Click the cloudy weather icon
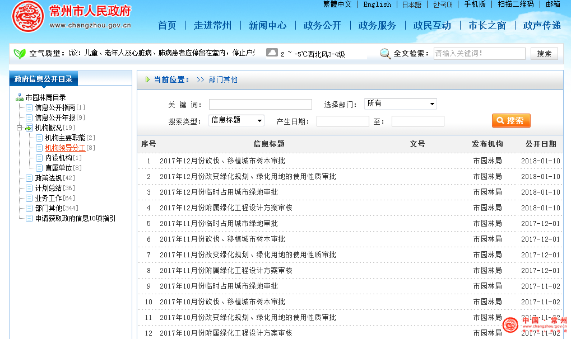Viewport: 571px width, 339px height. pyautogui.click(x=272, y=53)
